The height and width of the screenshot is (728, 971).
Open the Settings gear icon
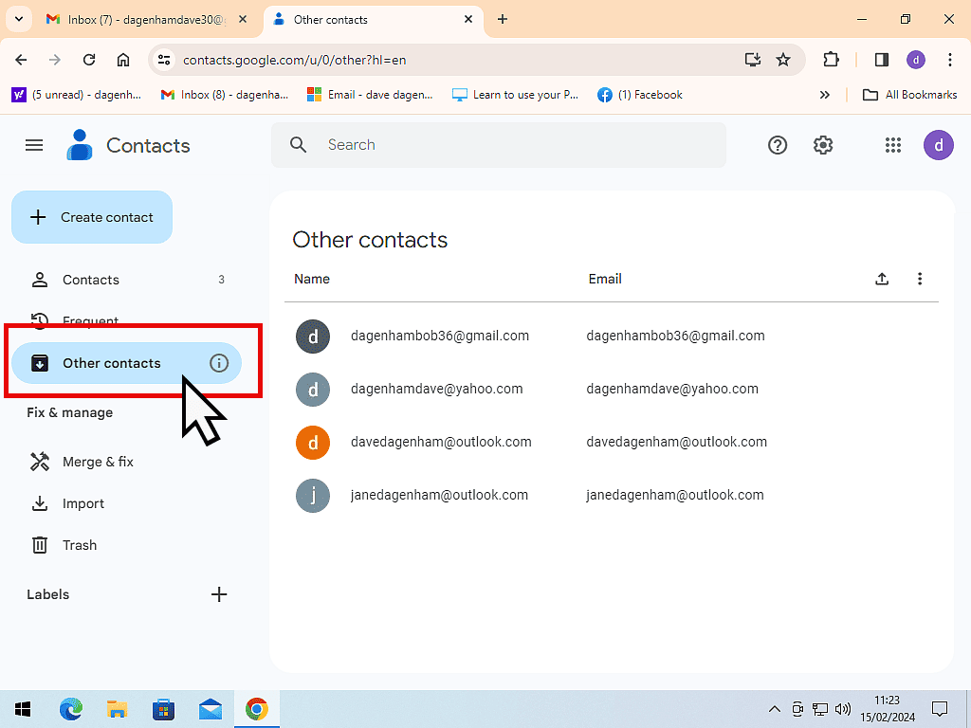point(823,145)
